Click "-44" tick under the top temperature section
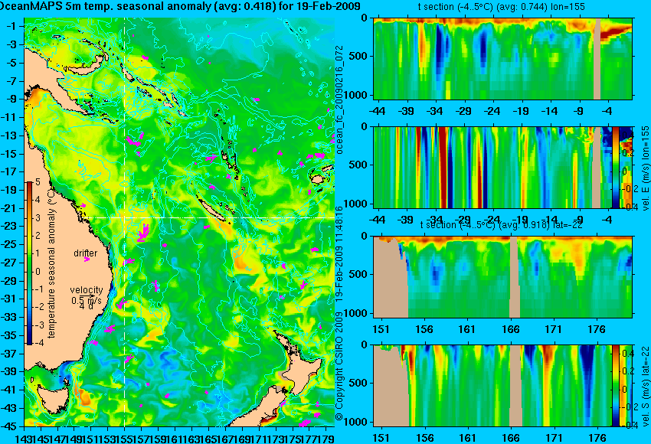This screenshot has width=651, height=444. tap(377, 111)
